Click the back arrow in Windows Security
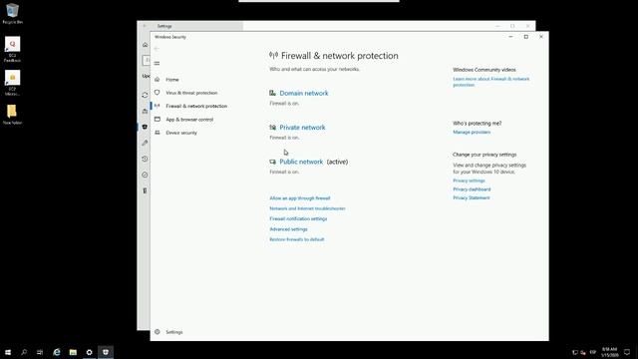This screenshot has height=359, width=638. coord(157,49)
